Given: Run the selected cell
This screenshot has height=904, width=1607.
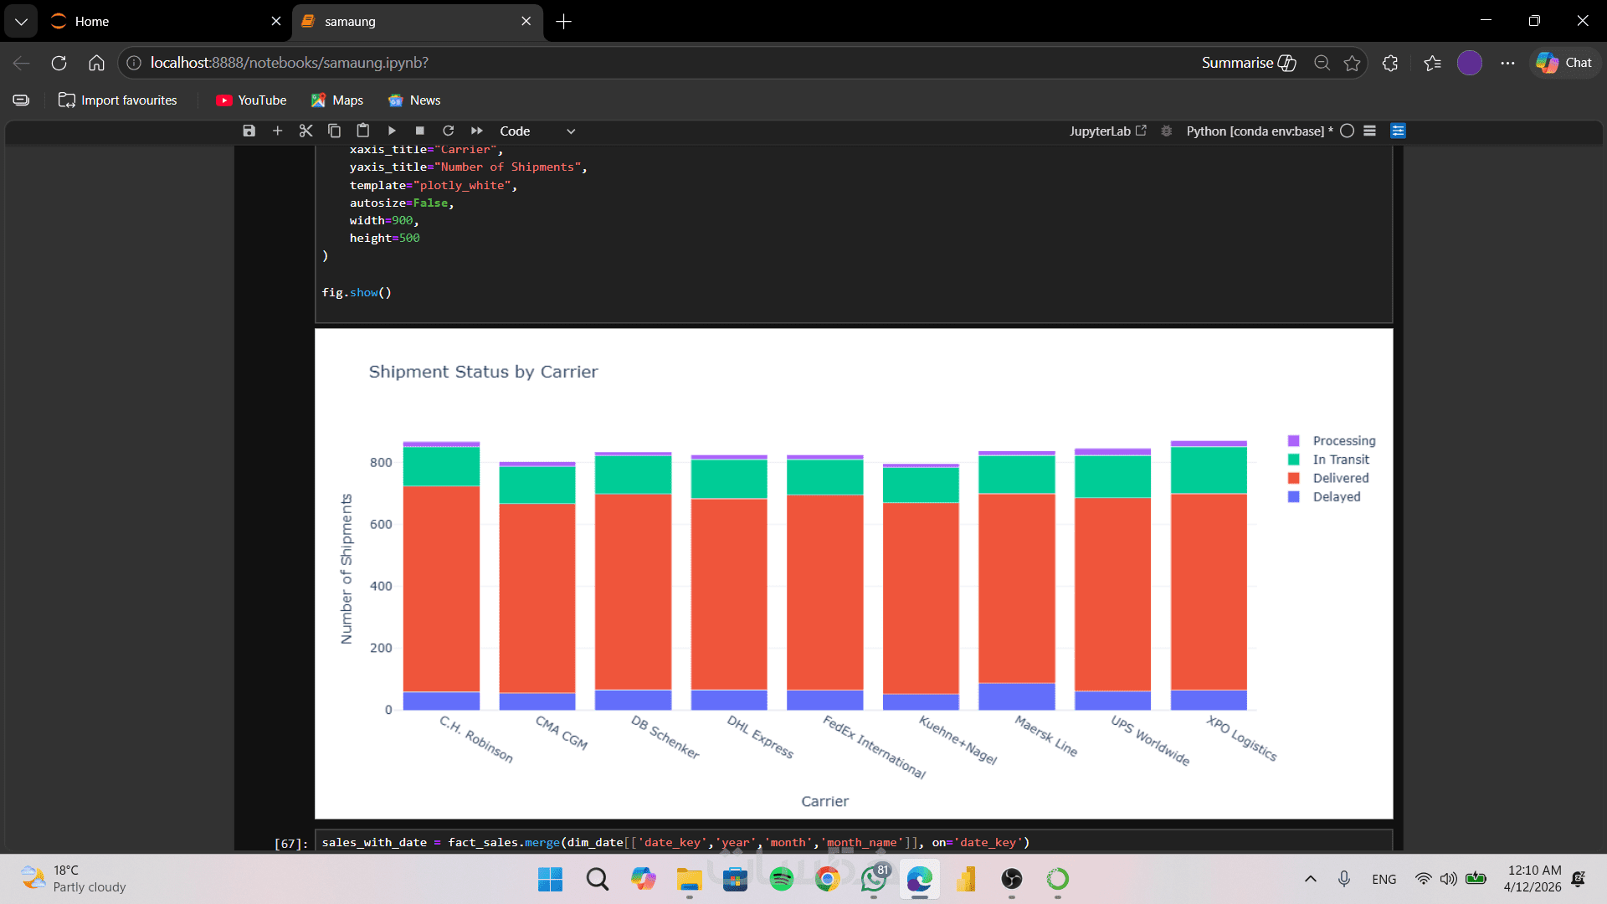Looking at the screenshot, I should coord(392,131).
